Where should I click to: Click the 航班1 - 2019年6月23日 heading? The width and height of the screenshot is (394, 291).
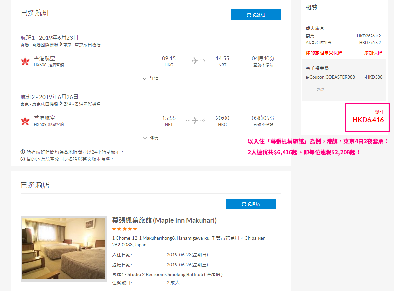[50, 38]
